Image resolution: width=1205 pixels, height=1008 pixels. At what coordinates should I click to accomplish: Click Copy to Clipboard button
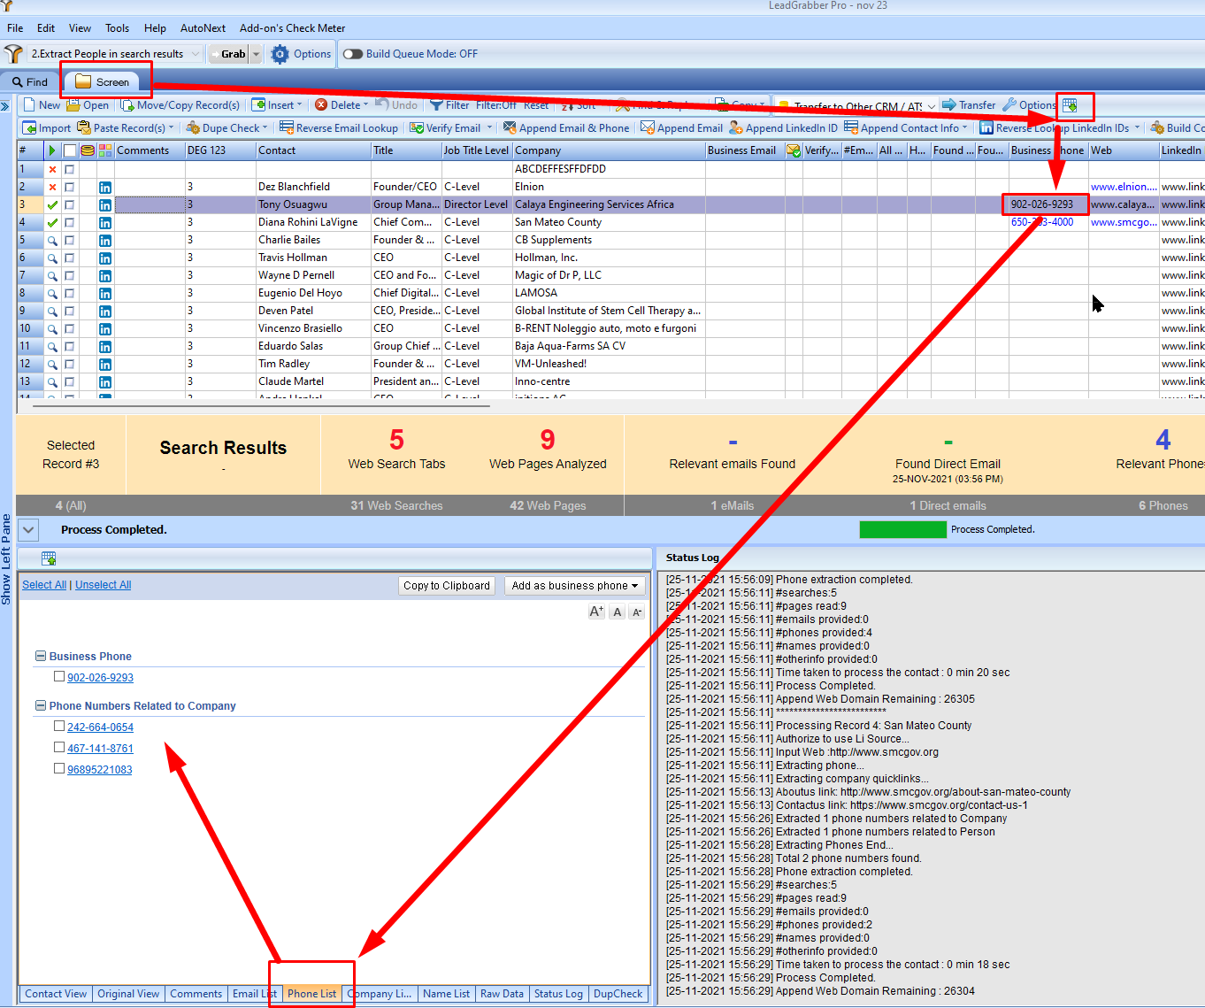[447, 586]
